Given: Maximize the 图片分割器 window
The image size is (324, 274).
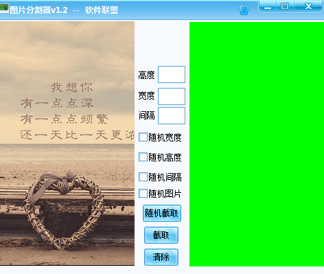Looking at the screenshot, I should point(285,6).
